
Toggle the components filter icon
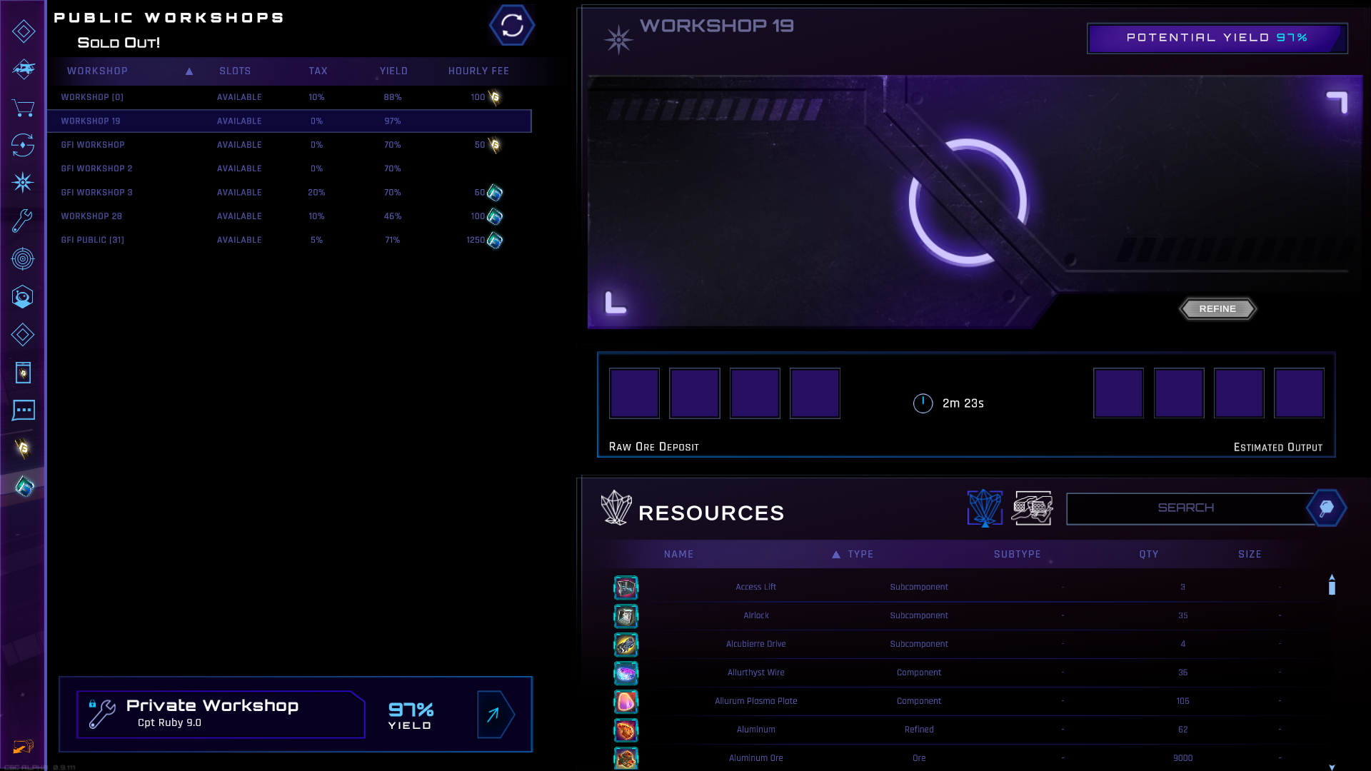(1033, 508)
